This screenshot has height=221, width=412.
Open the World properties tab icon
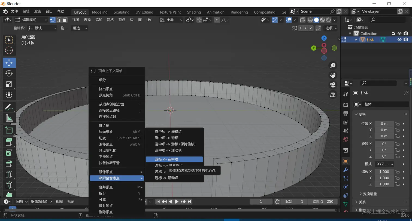346,139
